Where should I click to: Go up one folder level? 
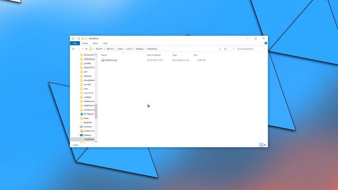[x=87, y=49]
